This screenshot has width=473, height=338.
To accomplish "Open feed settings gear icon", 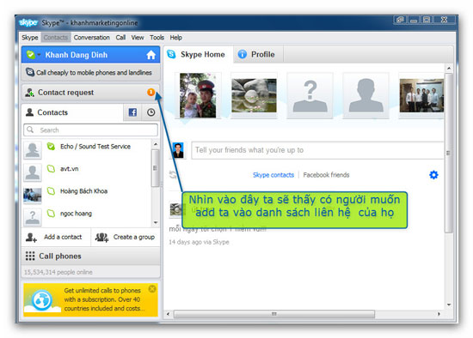I will coord(433,174).
